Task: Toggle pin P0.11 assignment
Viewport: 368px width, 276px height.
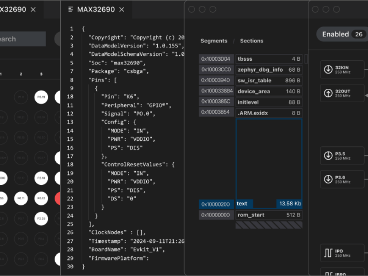Action: pyautogui.click(x=20, y=198)
